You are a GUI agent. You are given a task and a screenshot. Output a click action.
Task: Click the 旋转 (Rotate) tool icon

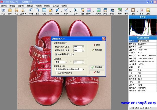click(x=57, y=11)
